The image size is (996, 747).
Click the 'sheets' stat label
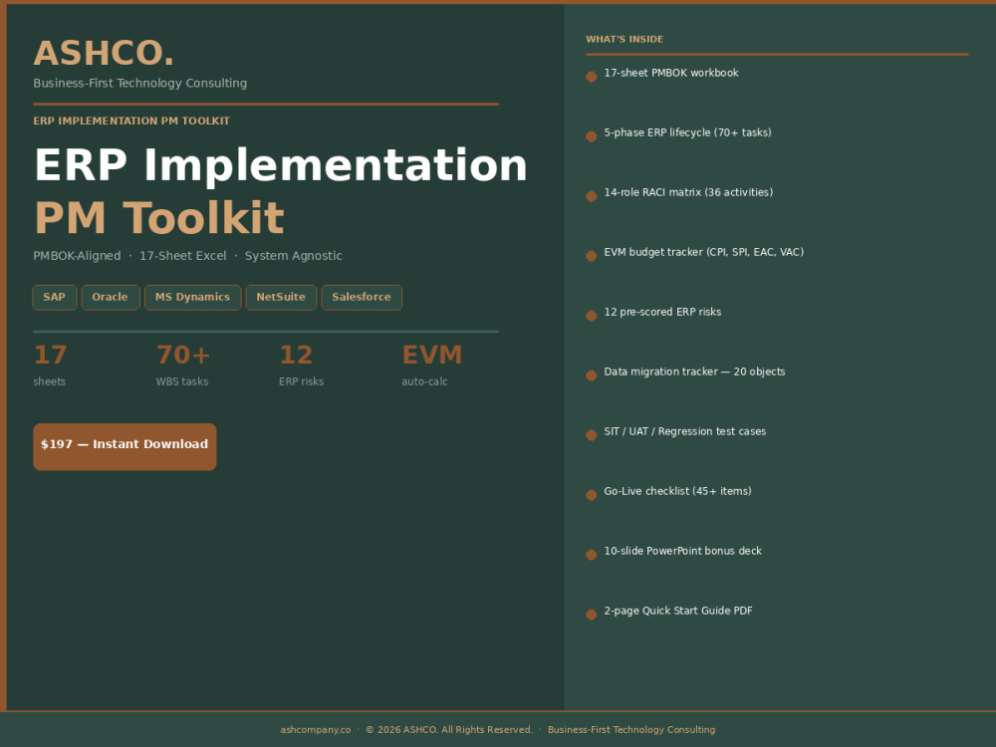tap(50, 381)
